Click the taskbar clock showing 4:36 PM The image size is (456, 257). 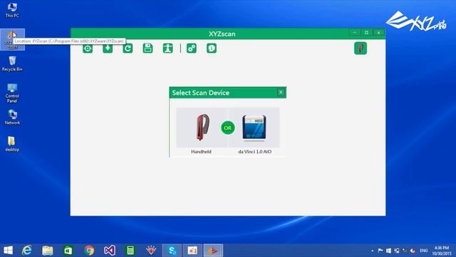pyautogui.click(x=442, y=251)
